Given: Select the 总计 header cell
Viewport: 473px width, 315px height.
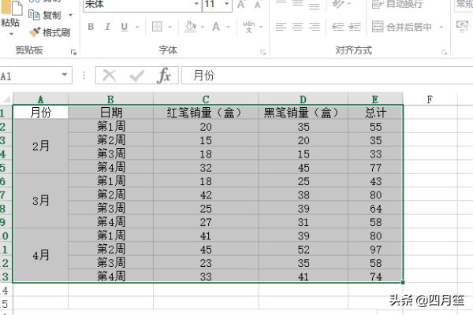Looking at the screenshot, I should coord(375,113).
